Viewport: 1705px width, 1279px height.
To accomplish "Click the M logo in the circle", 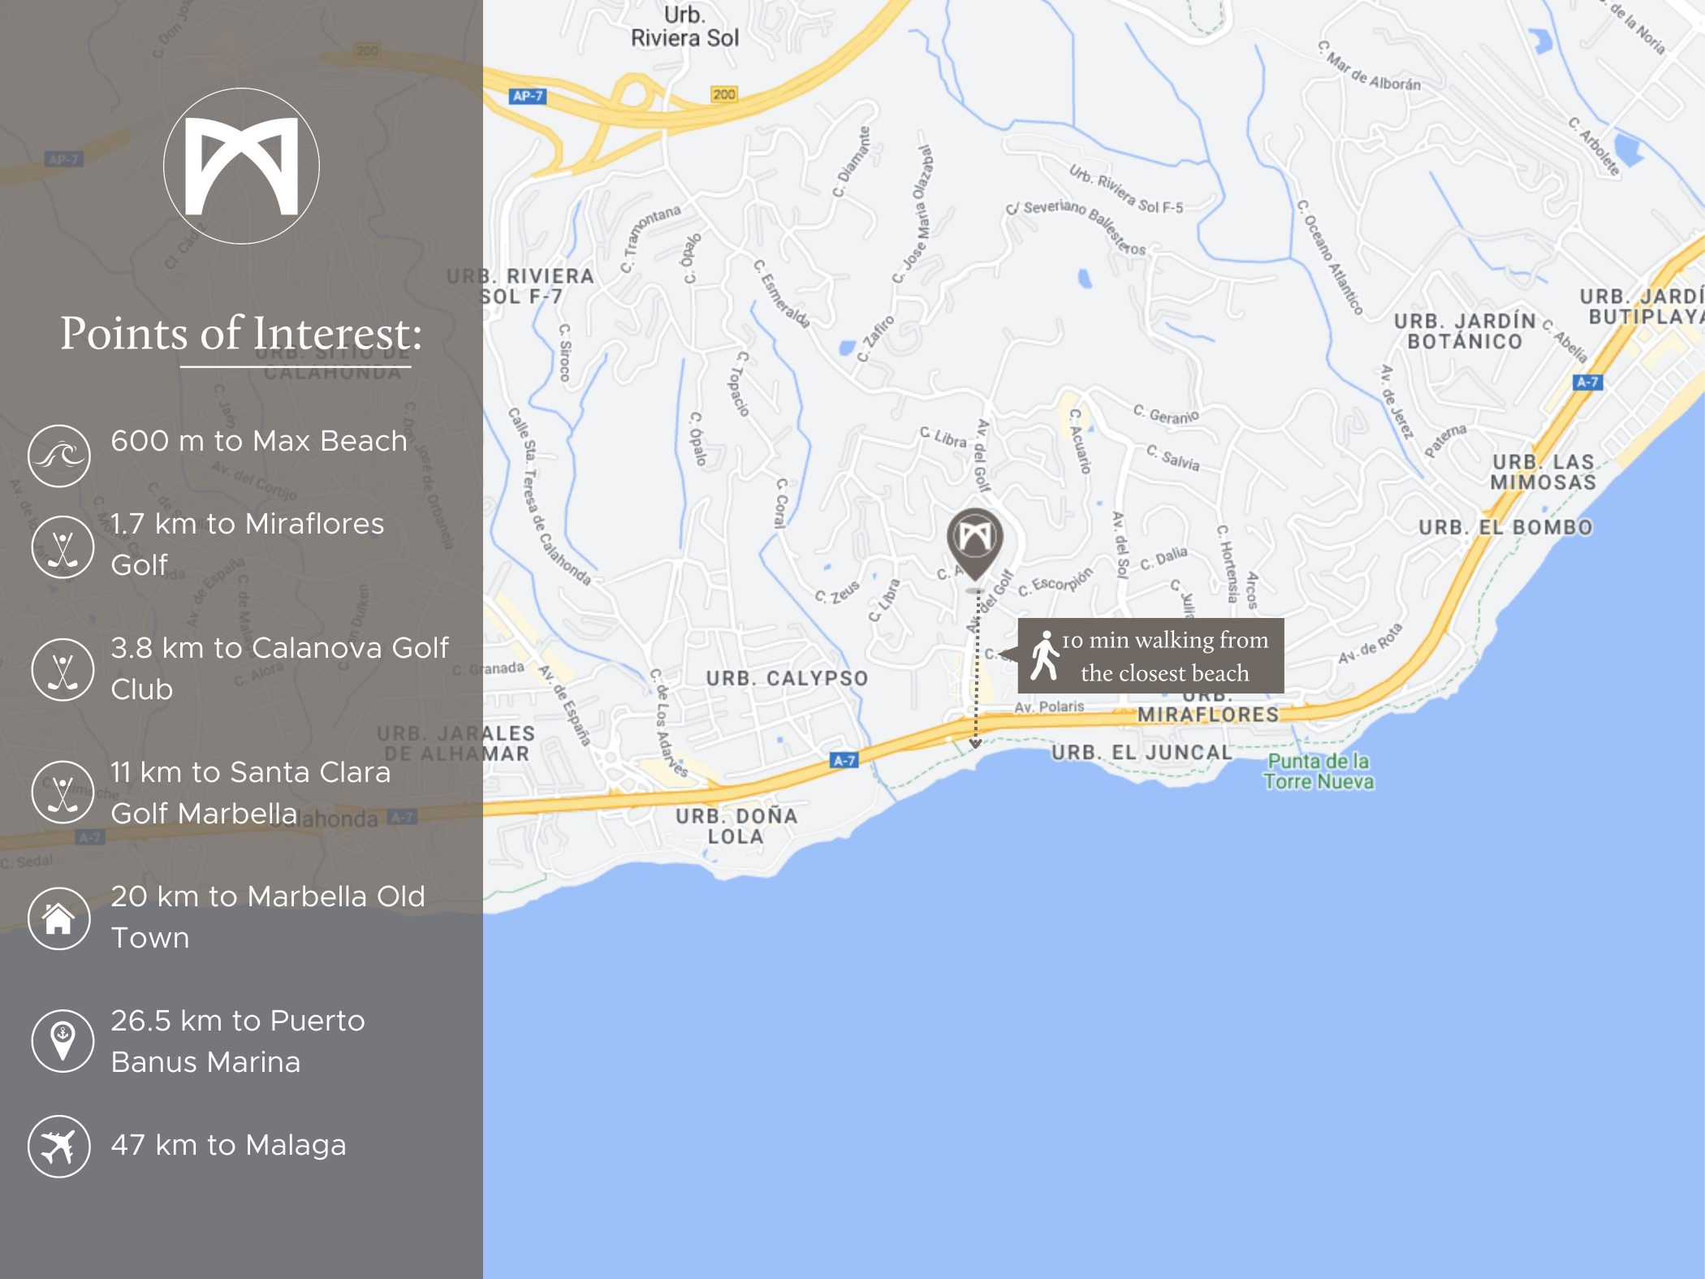I will coord(241,166).
